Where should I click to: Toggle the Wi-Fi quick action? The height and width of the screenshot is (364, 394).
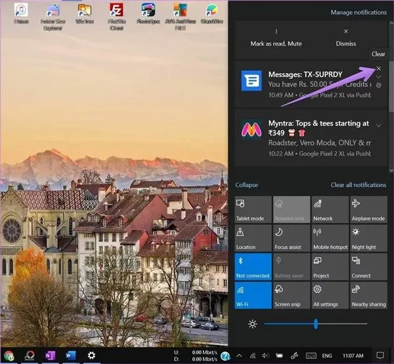click(253, 295)
